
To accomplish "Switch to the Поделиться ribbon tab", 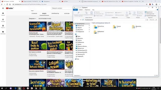I will (x=87, y=10).
